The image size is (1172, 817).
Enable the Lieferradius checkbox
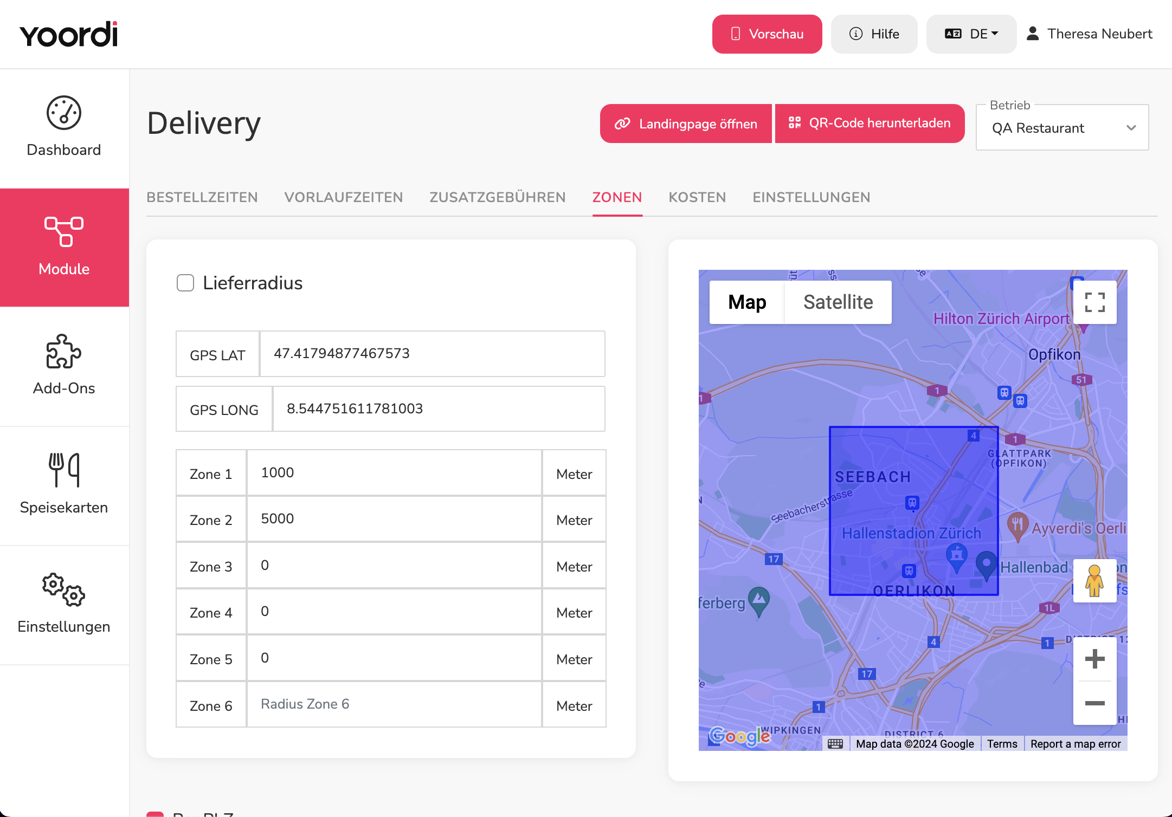coord(185,283)
